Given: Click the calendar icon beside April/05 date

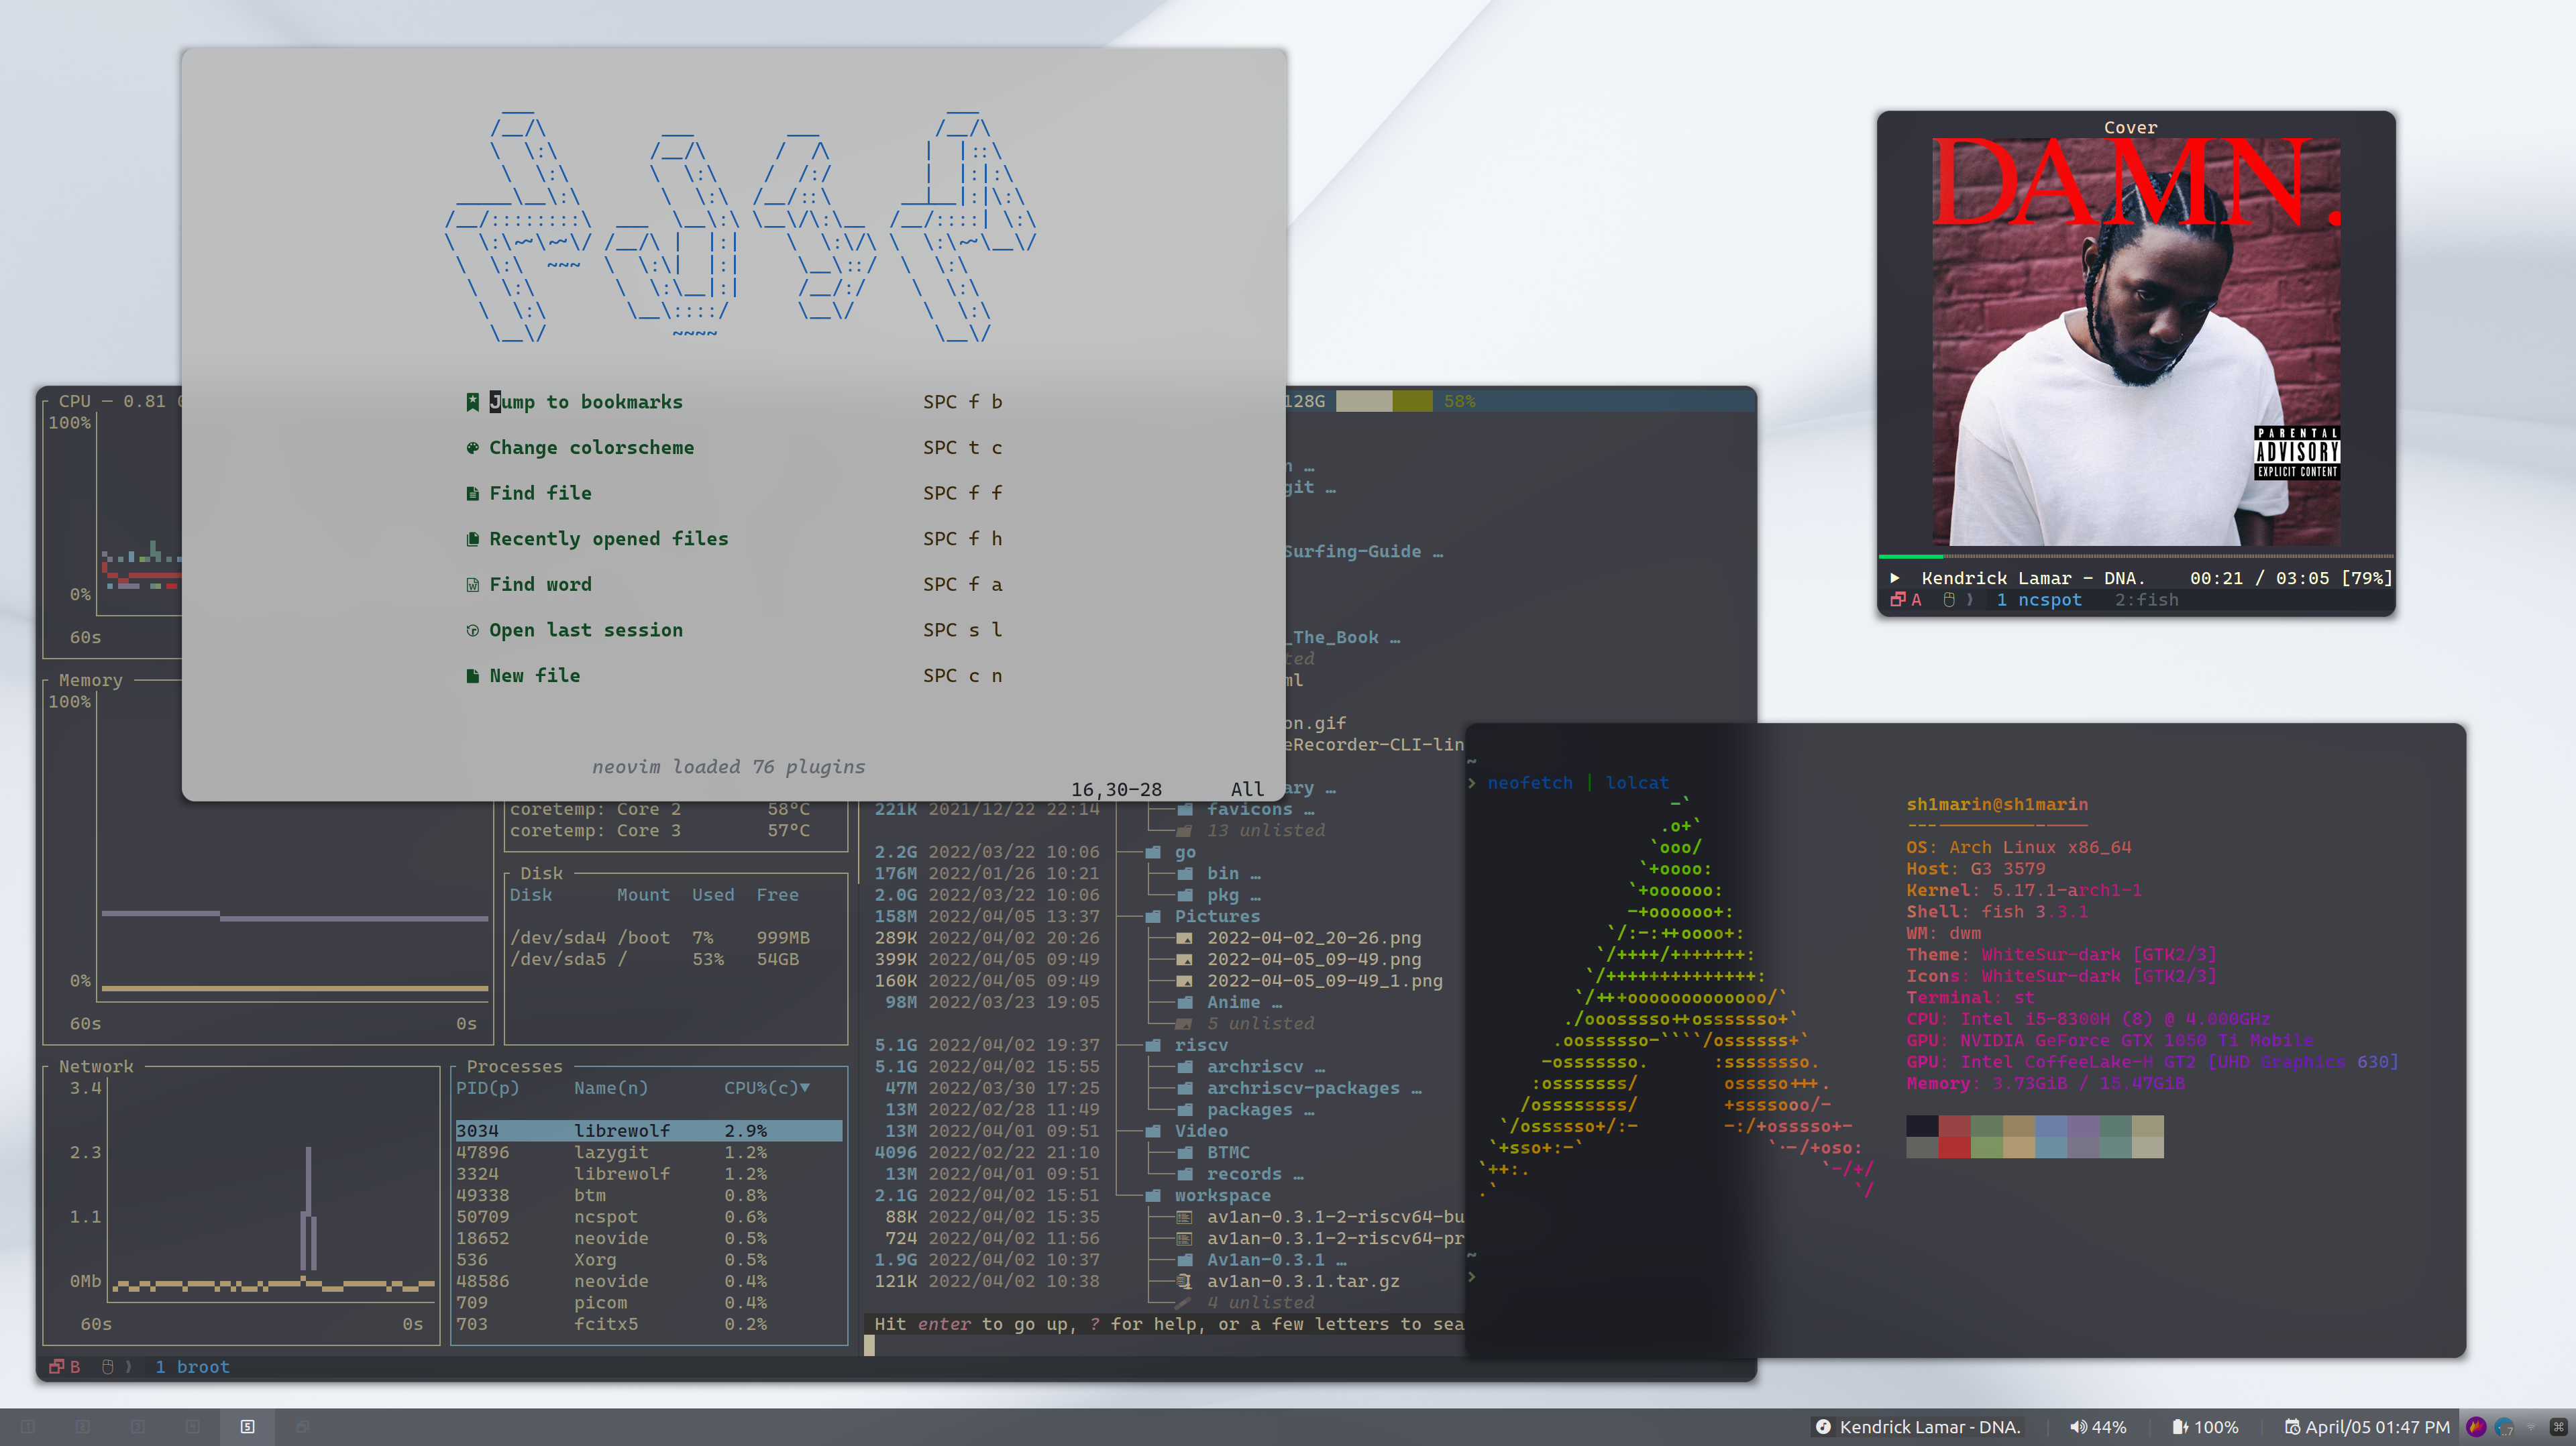Looking at the screenshot, I should click(x=2292, y=1427).
